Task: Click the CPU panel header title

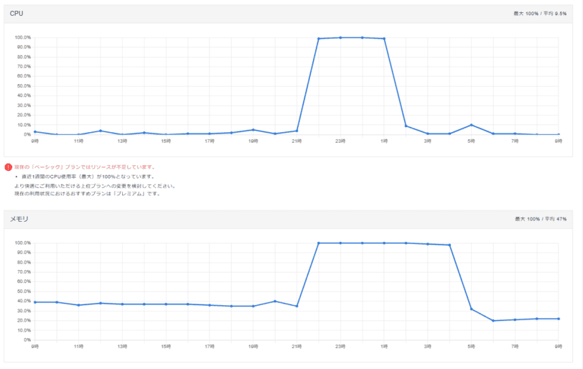Action: click(16, 14)
